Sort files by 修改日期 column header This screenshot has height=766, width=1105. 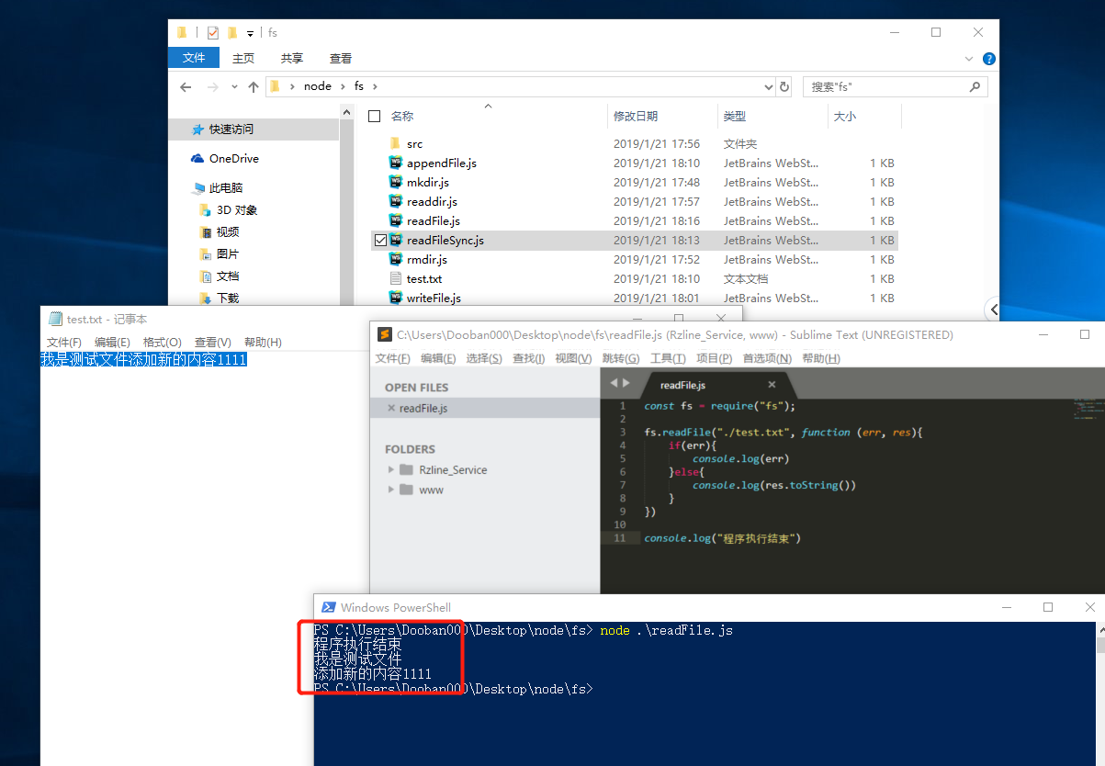tap(636, 117)
